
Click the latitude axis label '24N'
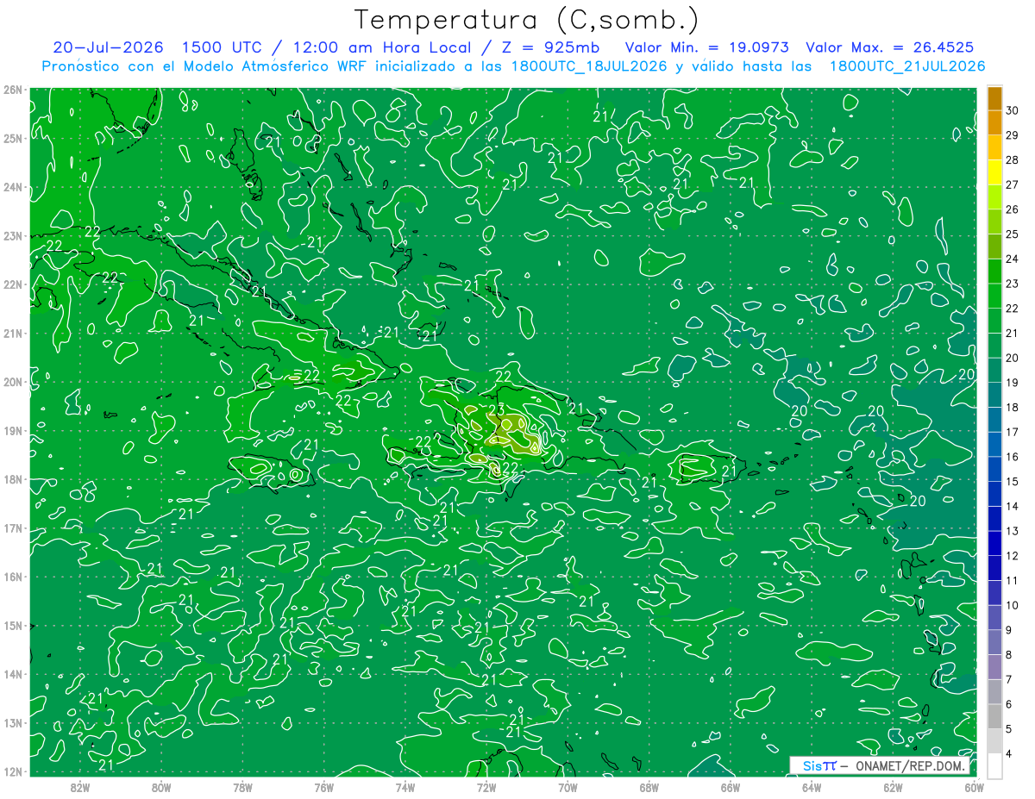[12, 187]
